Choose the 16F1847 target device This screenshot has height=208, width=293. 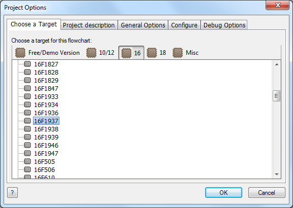(x=46, y=88)
